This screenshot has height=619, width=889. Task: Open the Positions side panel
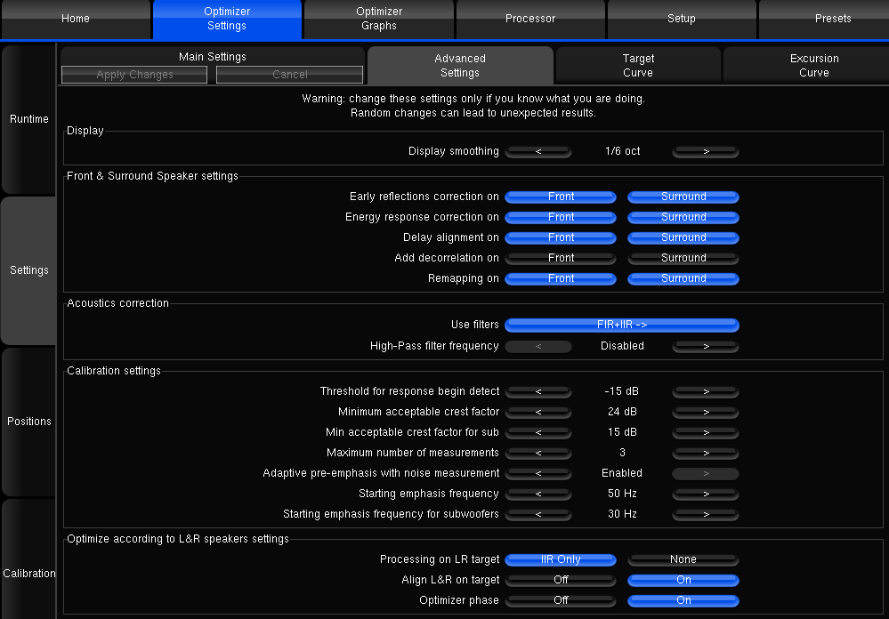pos(29,422)
